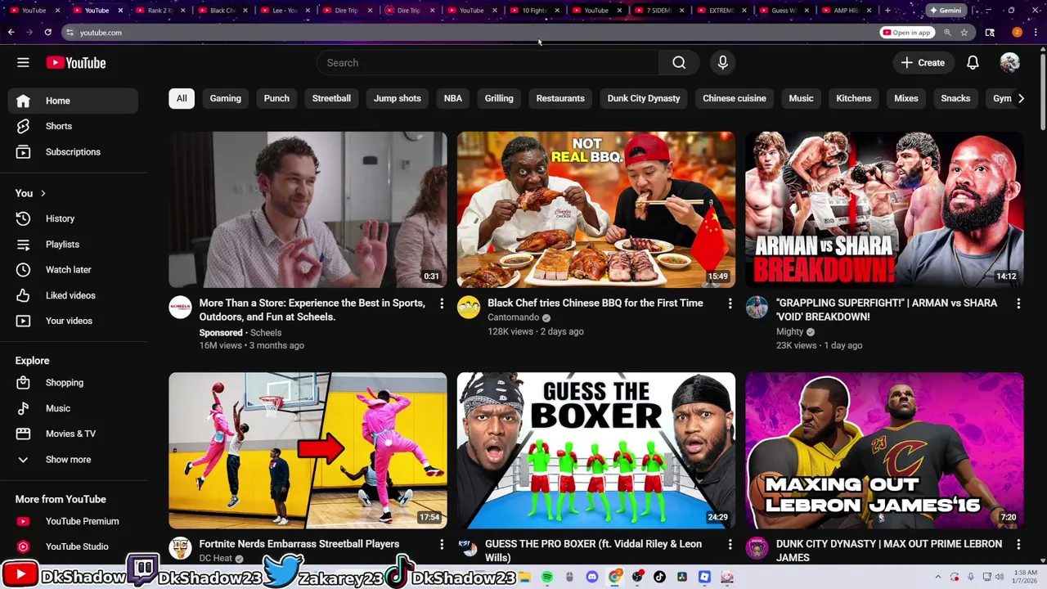Open the account avatar menu
The width and height of the screenshot is (1047, 589).
[1009, 63]
